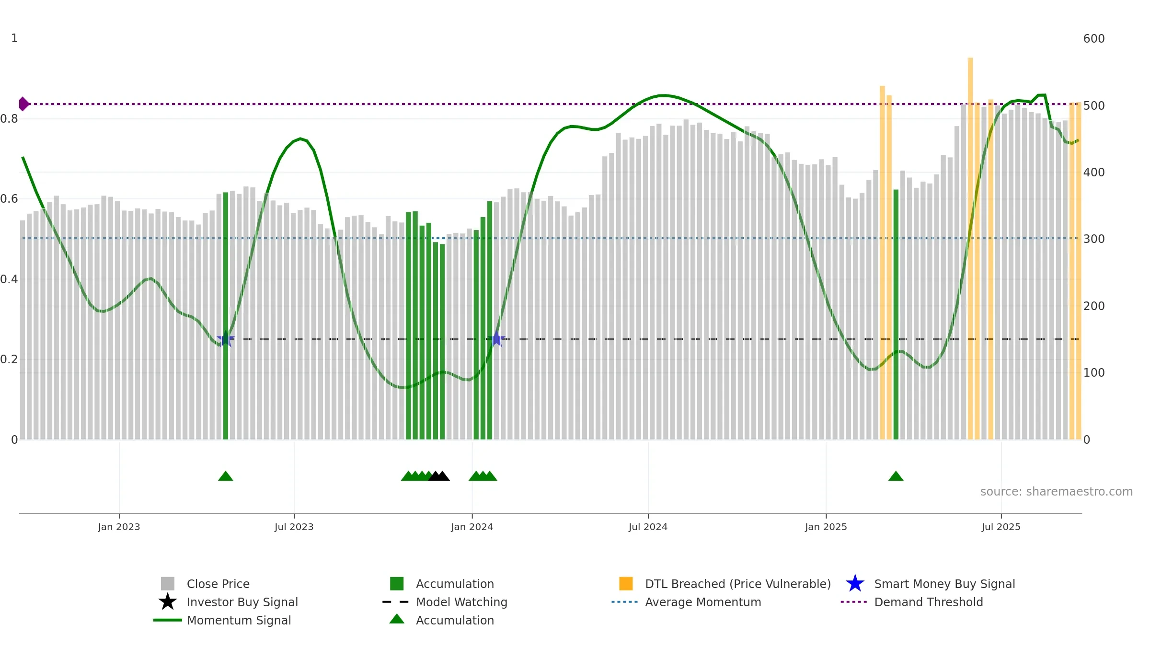Click the black accumulation triangles before Jan 2024
1150x647 pixels.
(439, 476)
